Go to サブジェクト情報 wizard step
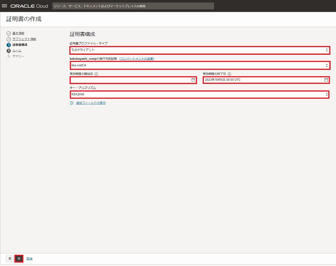 (24, 39)
